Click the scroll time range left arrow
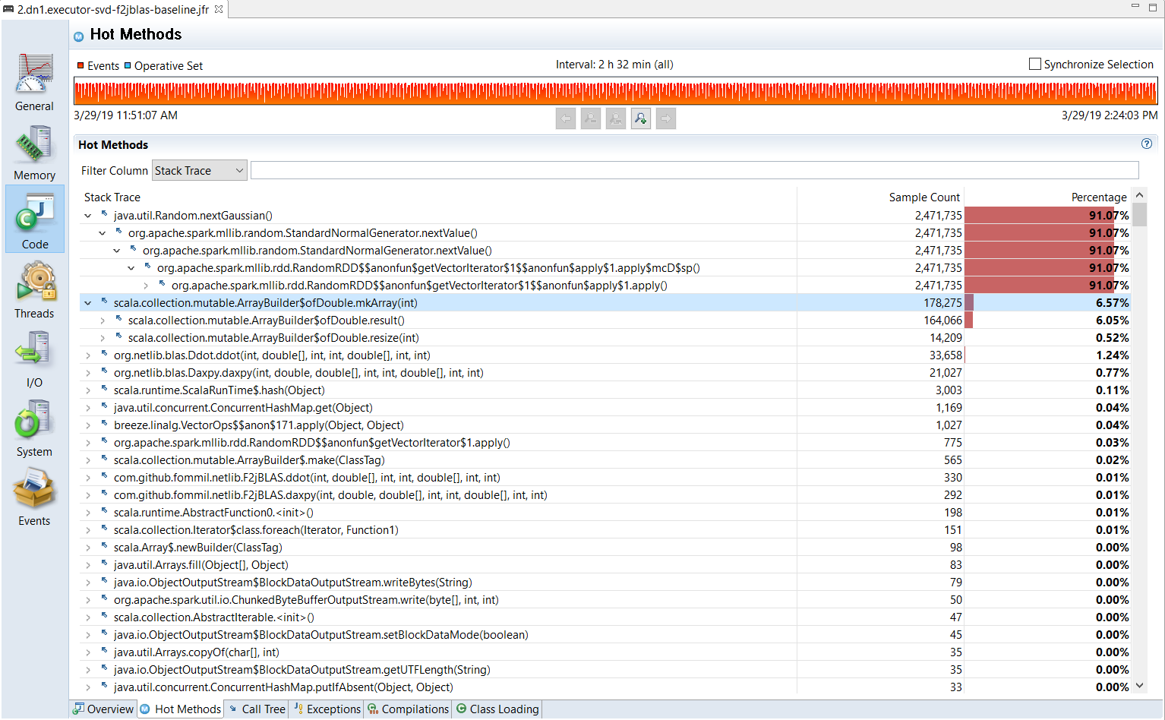This screenshot has width=1165, height=720. tap(566, 118)
